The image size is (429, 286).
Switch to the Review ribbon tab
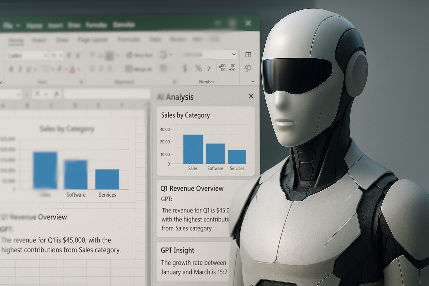click(x=178, y=39)
